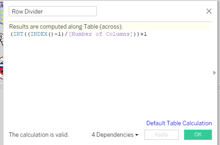Click the Row Divider name field
Screen dimensions: 220x145
53,11
